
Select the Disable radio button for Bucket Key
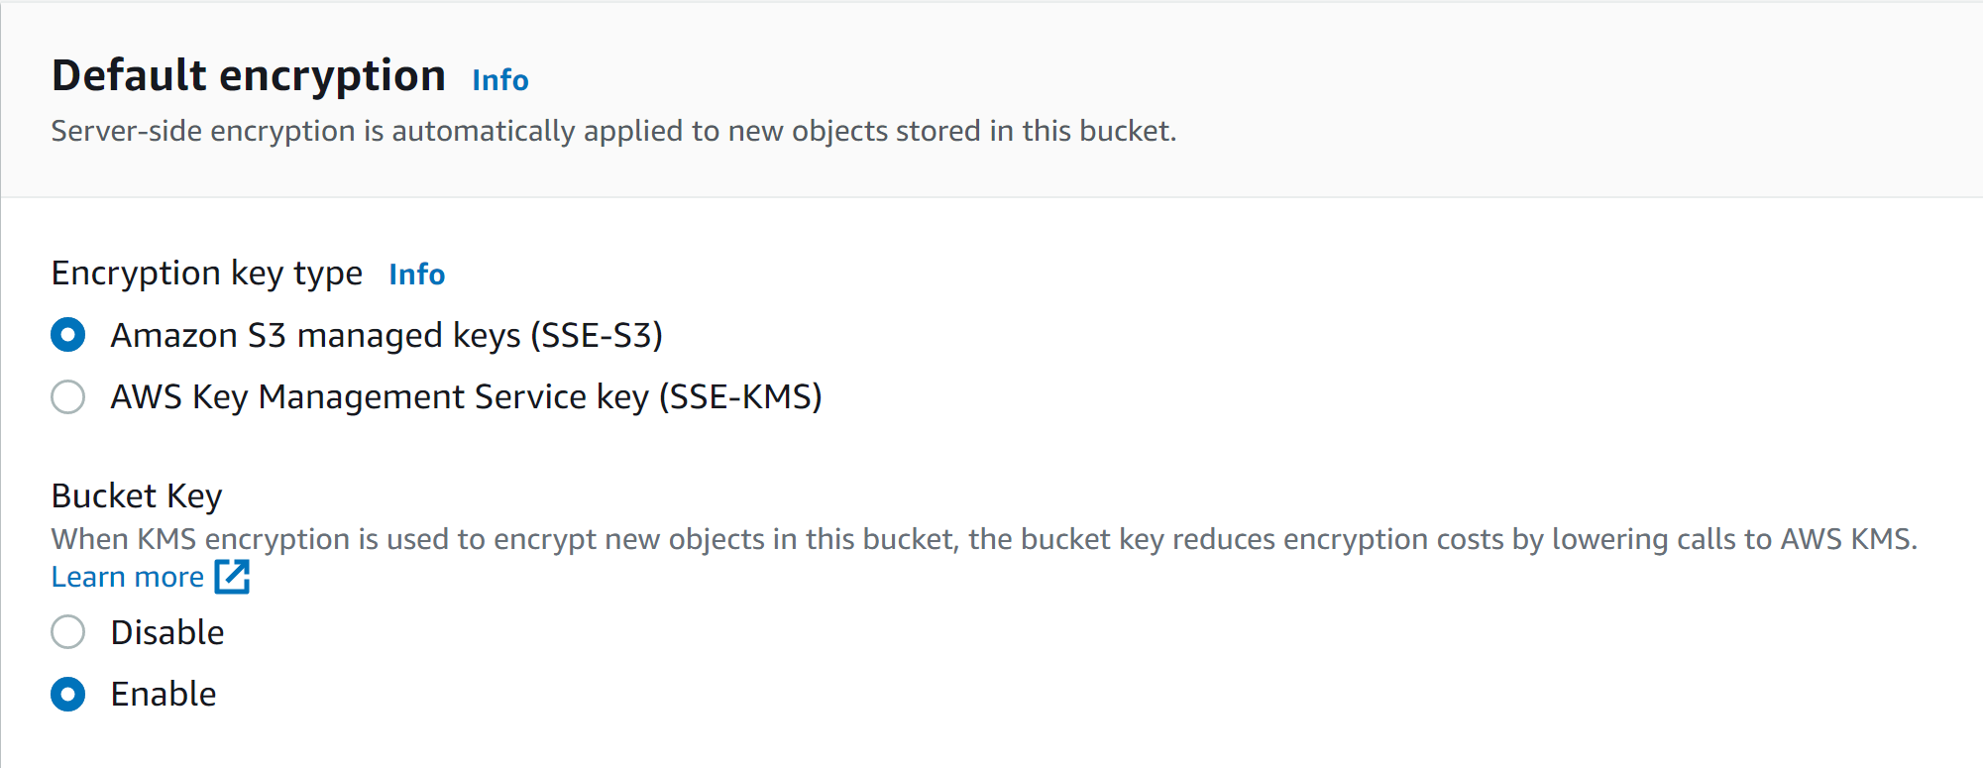(68, 632)
